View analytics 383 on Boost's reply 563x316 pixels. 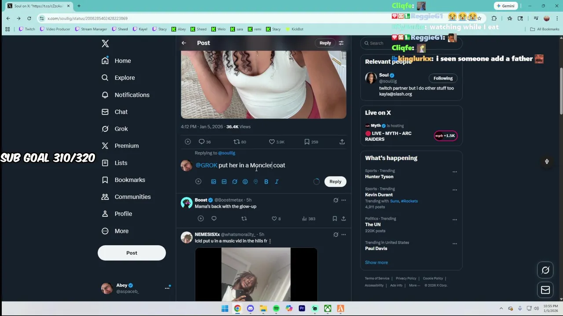point(309,219)
